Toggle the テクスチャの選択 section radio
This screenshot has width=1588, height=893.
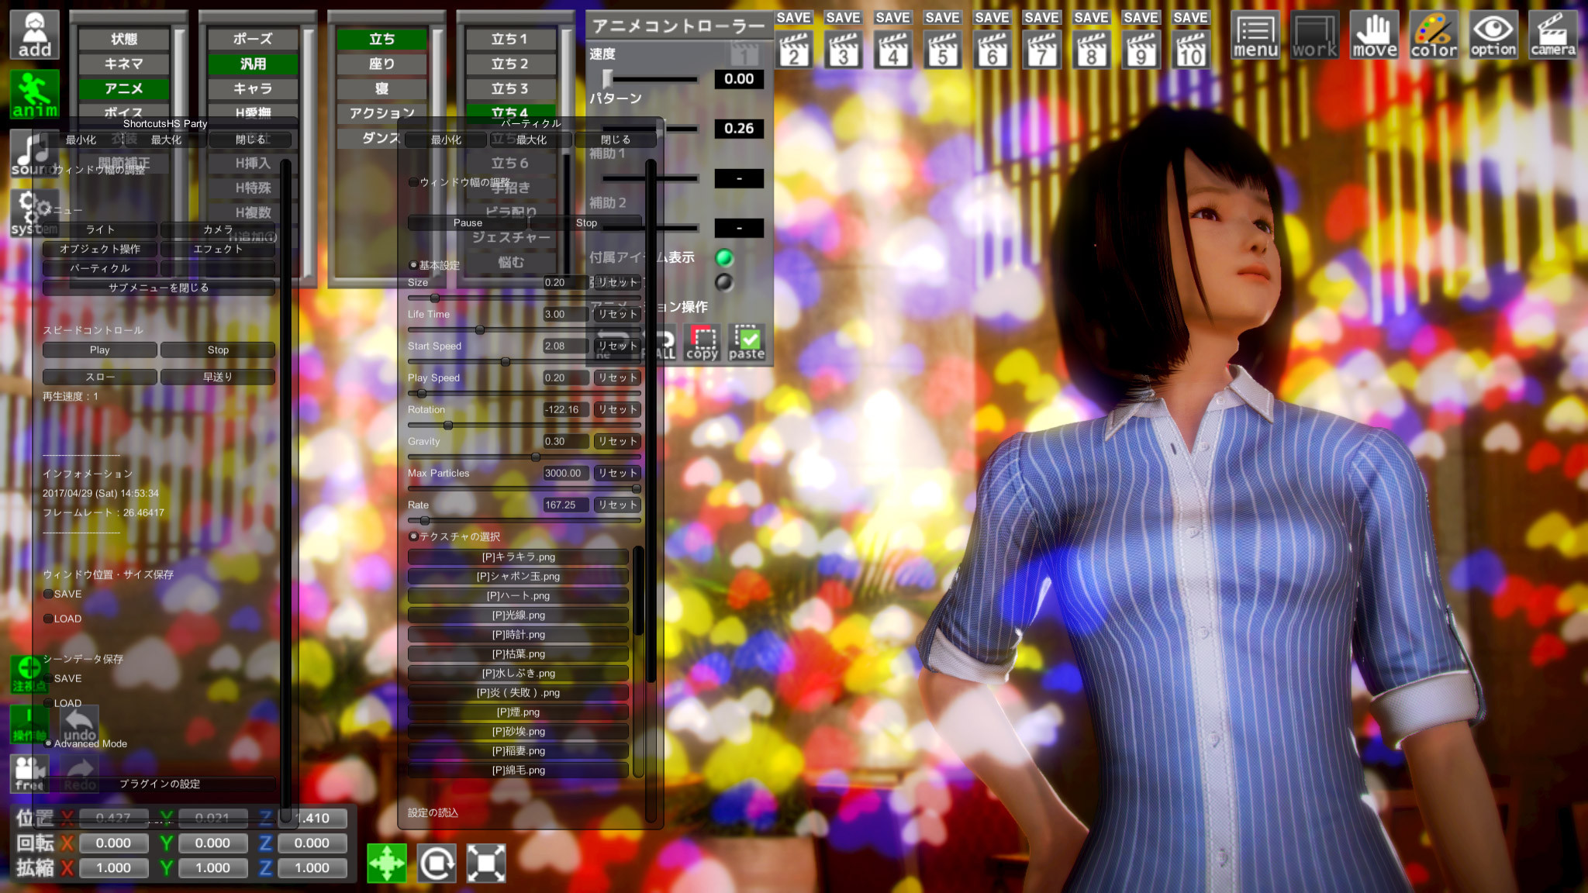pyautogui.click(x=454, y=536)
